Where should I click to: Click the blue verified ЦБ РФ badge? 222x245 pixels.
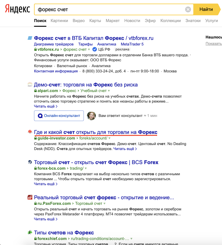tap(95, 50)
